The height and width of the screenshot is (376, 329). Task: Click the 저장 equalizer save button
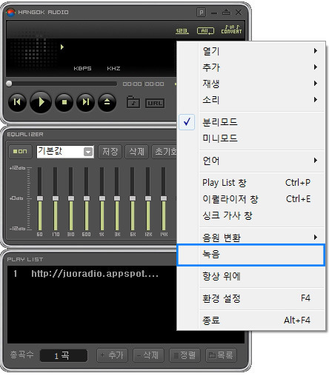coord(110,151)
